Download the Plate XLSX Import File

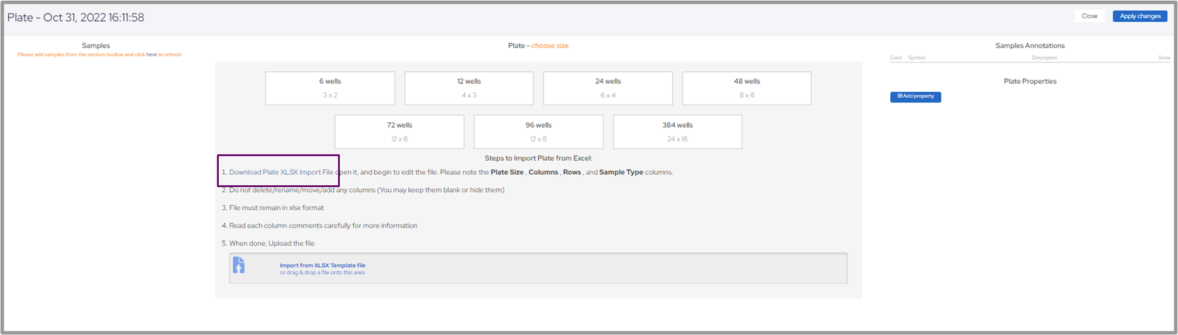point(281,172)
